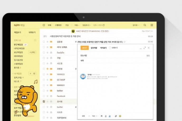Click 미리보기 preview in compose
182x121 pixels.
point(103,48)
